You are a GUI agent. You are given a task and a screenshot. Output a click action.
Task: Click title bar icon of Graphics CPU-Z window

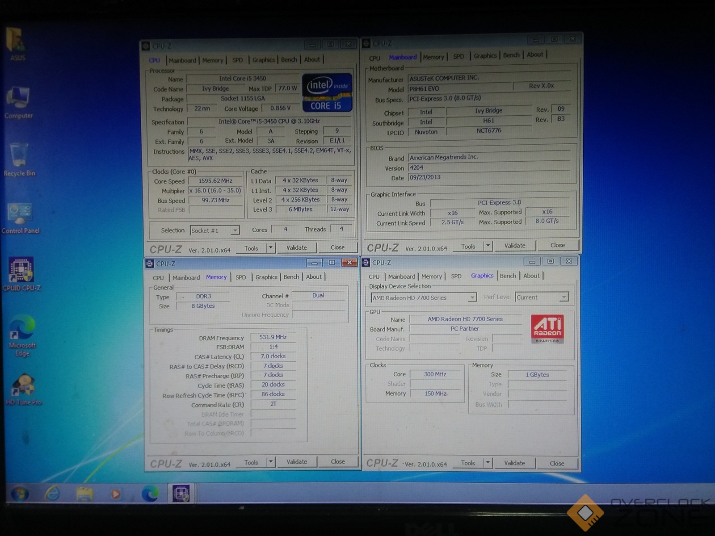(x=366, y=263)
